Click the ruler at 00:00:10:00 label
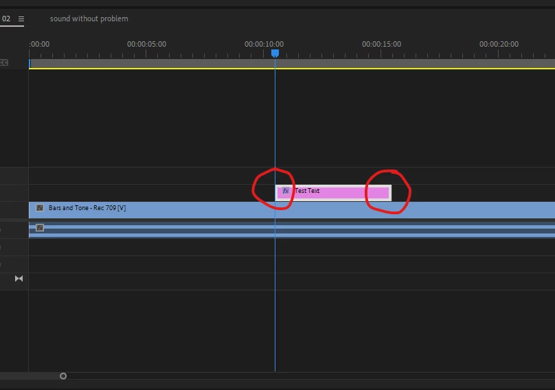 [264, 44]
